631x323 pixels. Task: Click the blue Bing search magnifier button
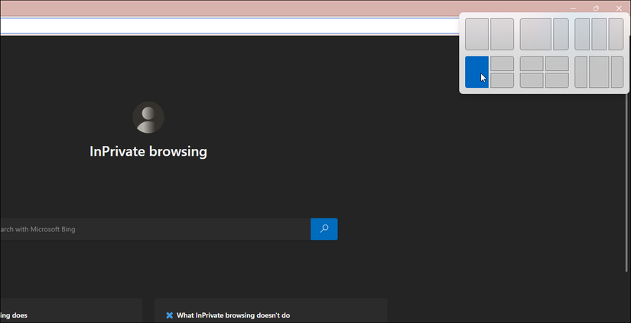point(324,229)
